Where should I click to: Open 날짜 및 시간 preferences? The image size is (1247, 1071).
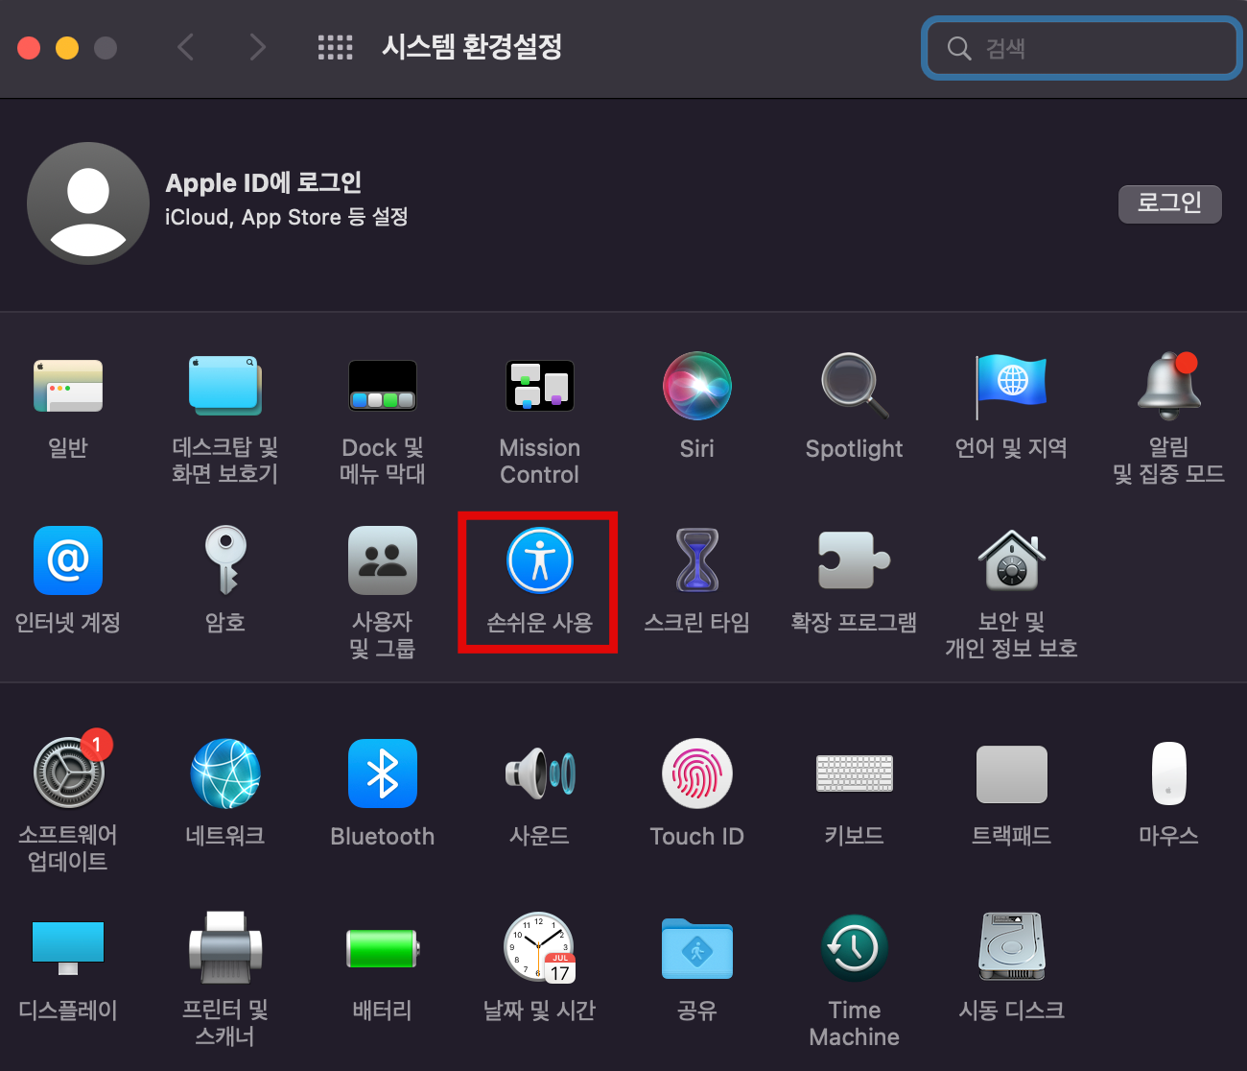[539, 948]
